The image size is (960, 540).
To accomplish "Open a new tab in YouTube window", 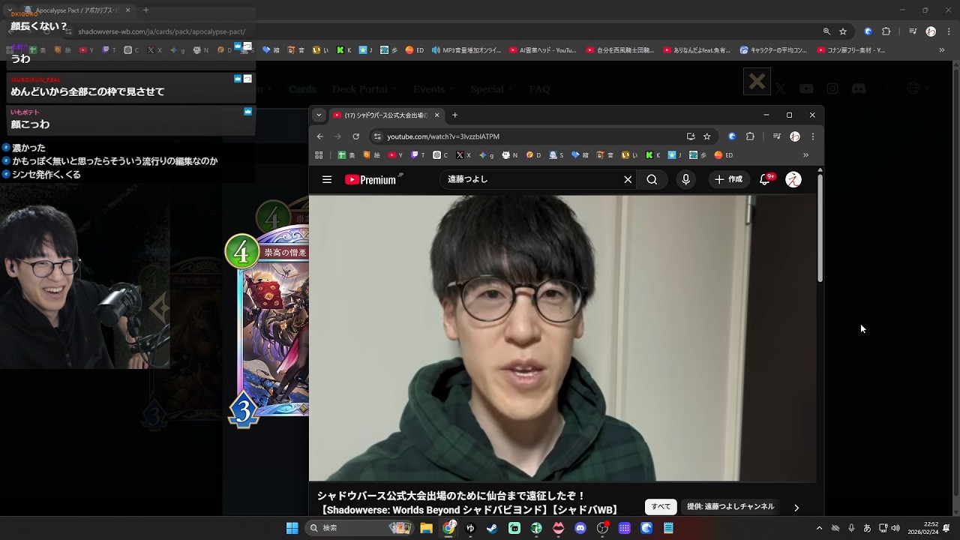I will (x=454, y=115).
